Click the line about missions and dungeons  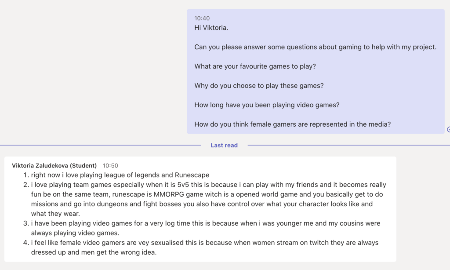pyautogui.click(x=202, y=204)
